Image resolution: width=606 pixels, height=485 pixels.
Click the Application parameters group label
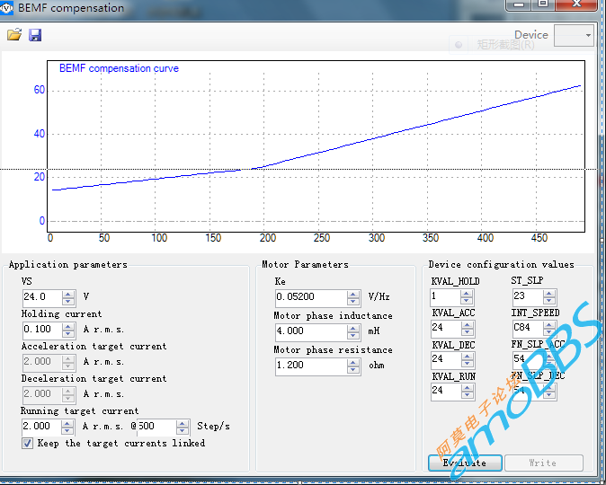click(68, 265)
